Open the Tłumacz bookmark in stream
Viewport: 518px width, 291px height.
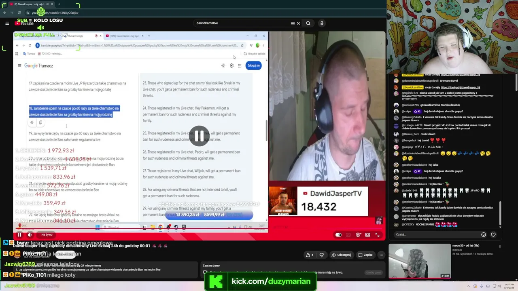click(x=29, y=54)
